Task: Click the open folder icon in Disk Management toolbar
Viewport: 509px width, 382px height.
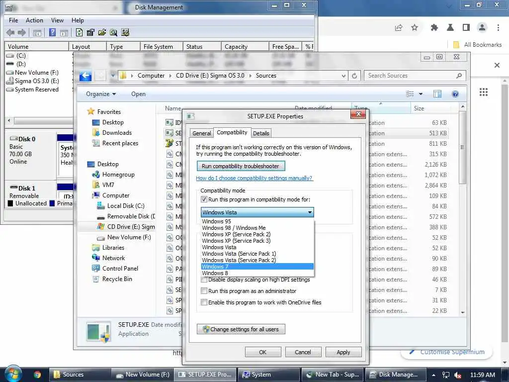Action: 102,32
